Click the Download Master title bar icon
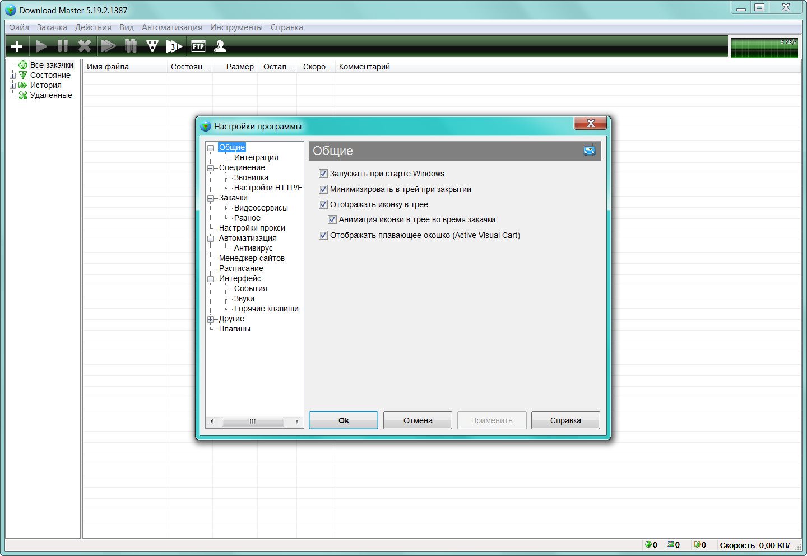Screen dimensions: 807x556 [11, 10]
